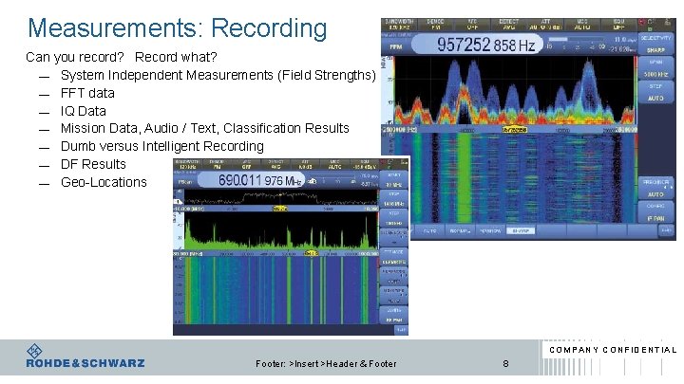Select NARROW in upper receiver bottom bar
This screenshot has height=384, width=684.
[490, 230]
